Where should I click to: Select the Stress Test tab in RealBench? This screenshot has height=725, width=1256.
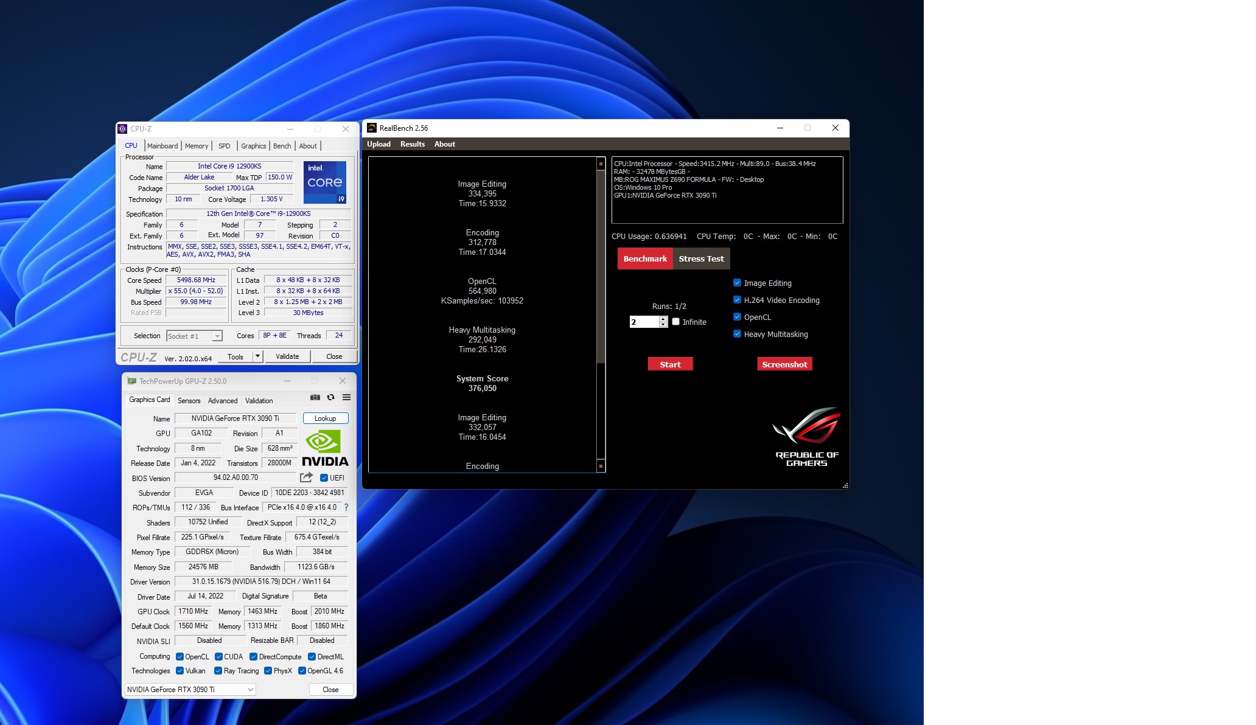(701, 258)
